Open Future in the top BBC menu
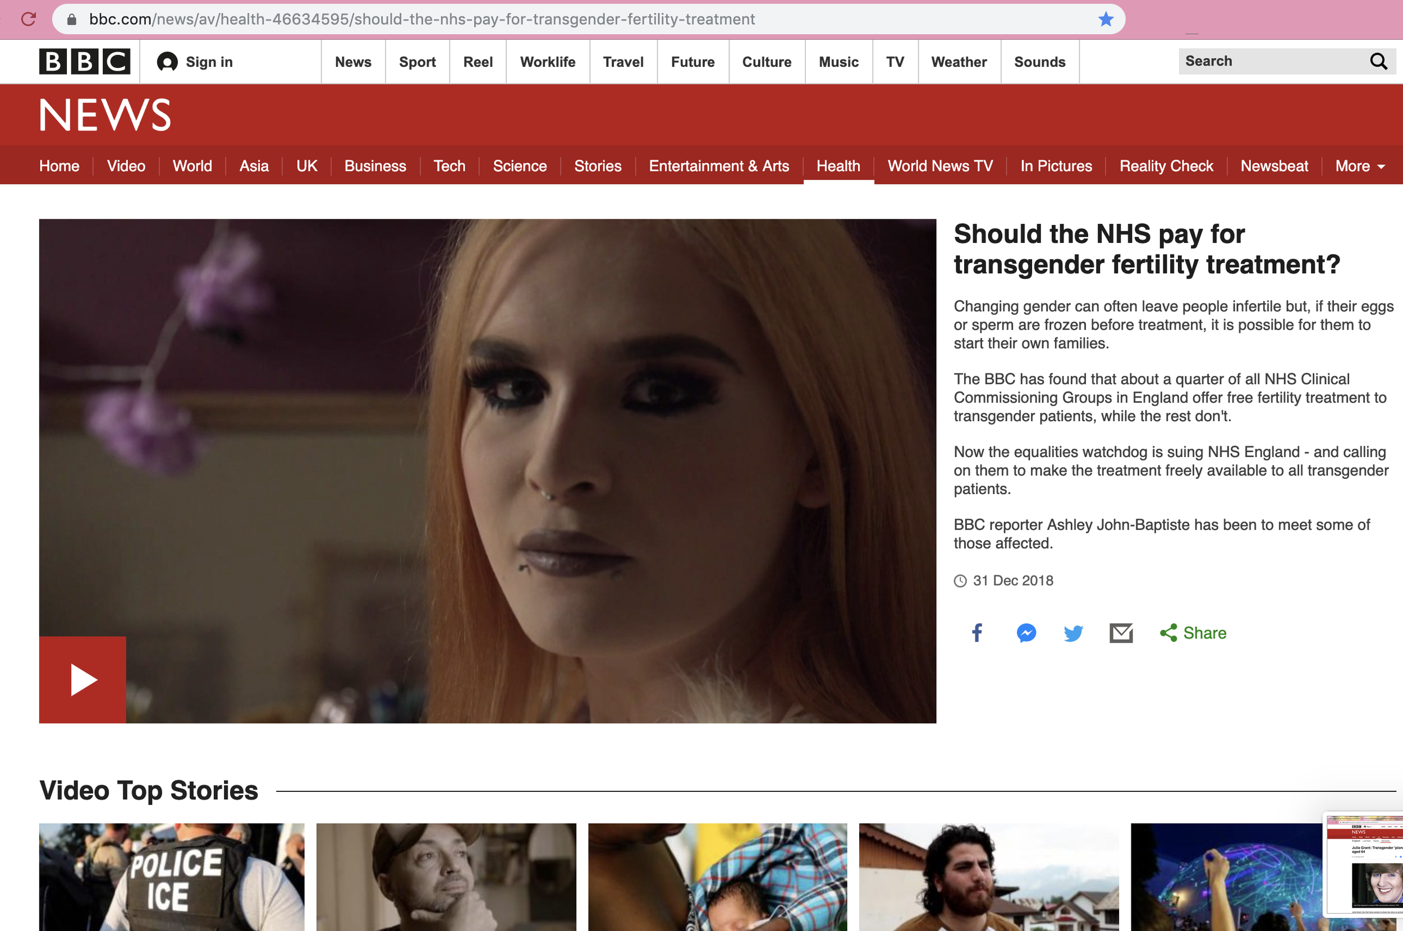The width and height of the screenshot is (1403, 931). pos(693,62)
